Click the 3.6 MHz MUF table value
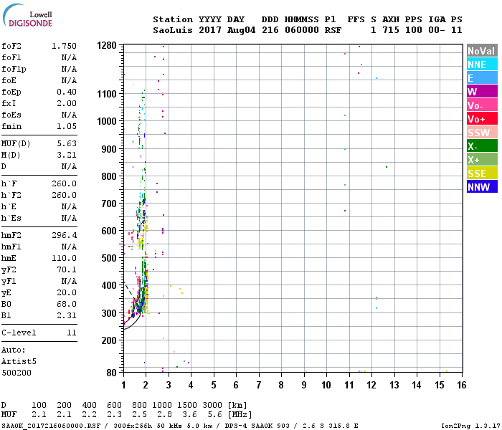The height and width of the screenshot is (430, 502). coord(190,415)
